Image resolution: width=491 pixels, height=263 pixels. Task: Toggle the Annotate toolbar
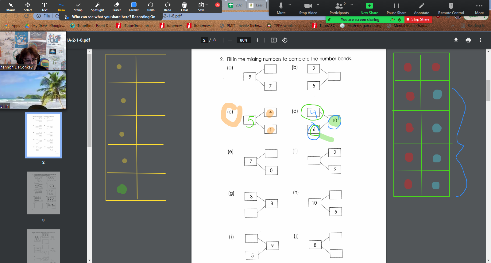pyautogui.click(x=421, y=8)
